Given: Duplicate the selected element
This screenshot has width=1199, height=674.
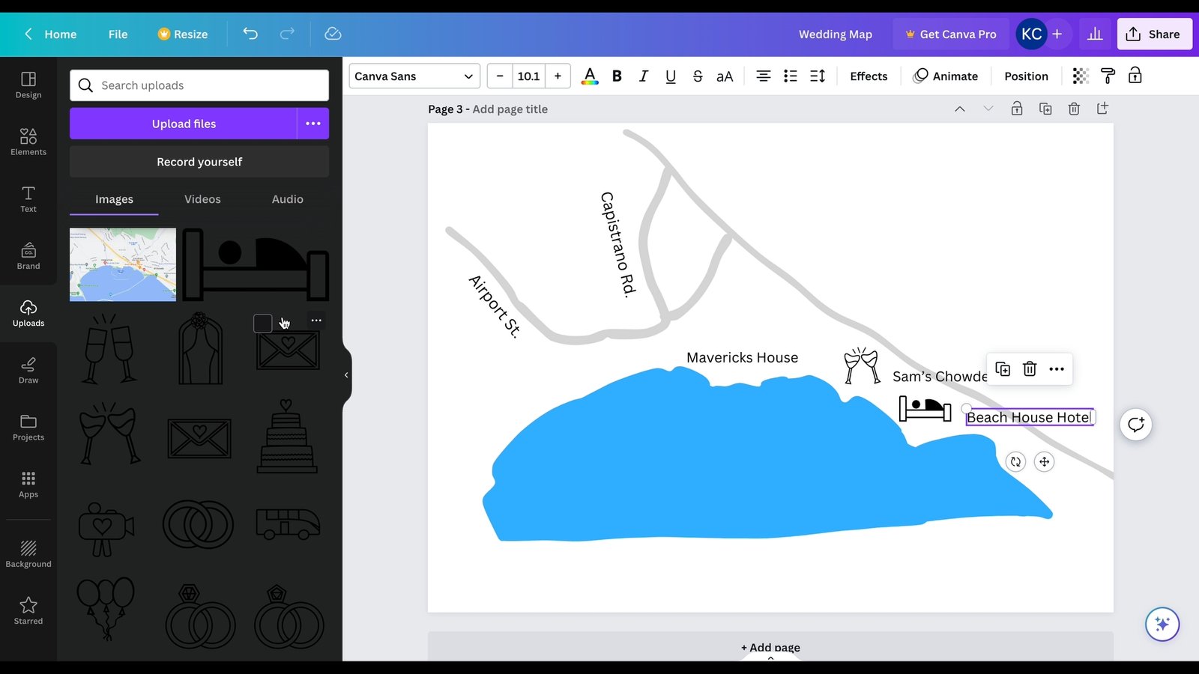Looking at the screenshot, I should pos(1002,368).
